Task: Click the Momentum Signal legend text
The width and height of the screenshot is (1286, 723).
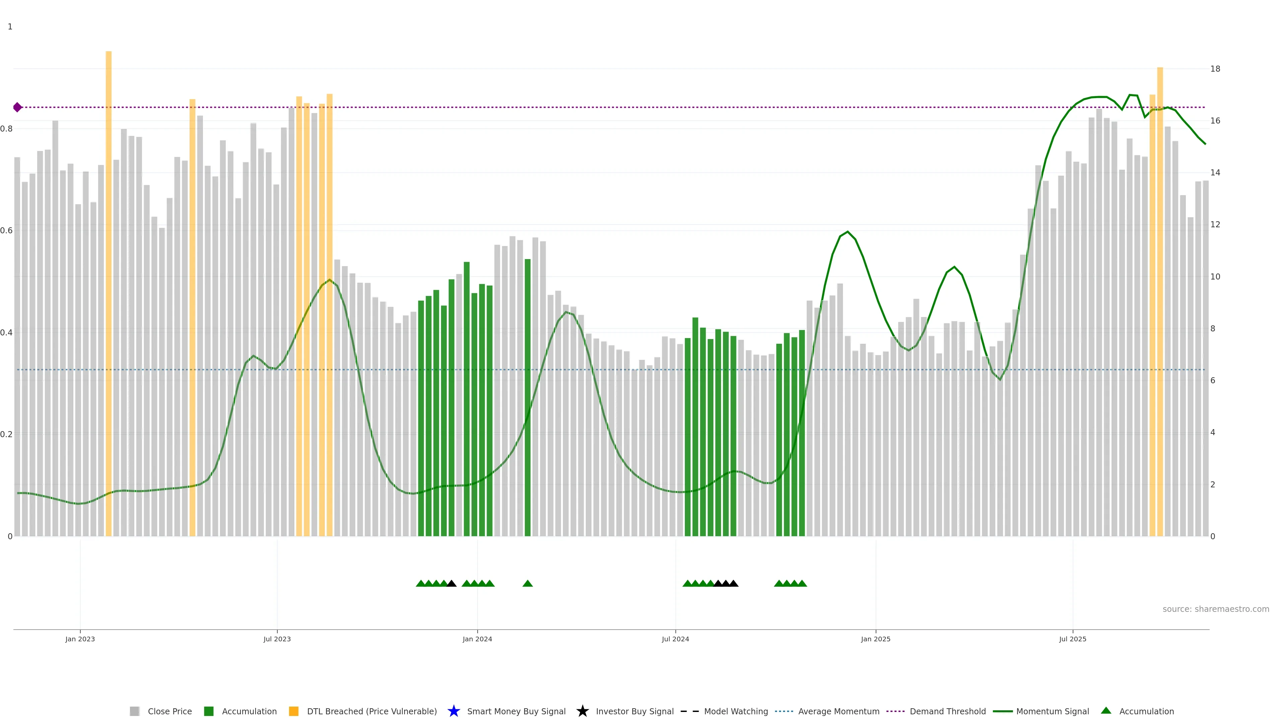Action: pos(1052,711)
